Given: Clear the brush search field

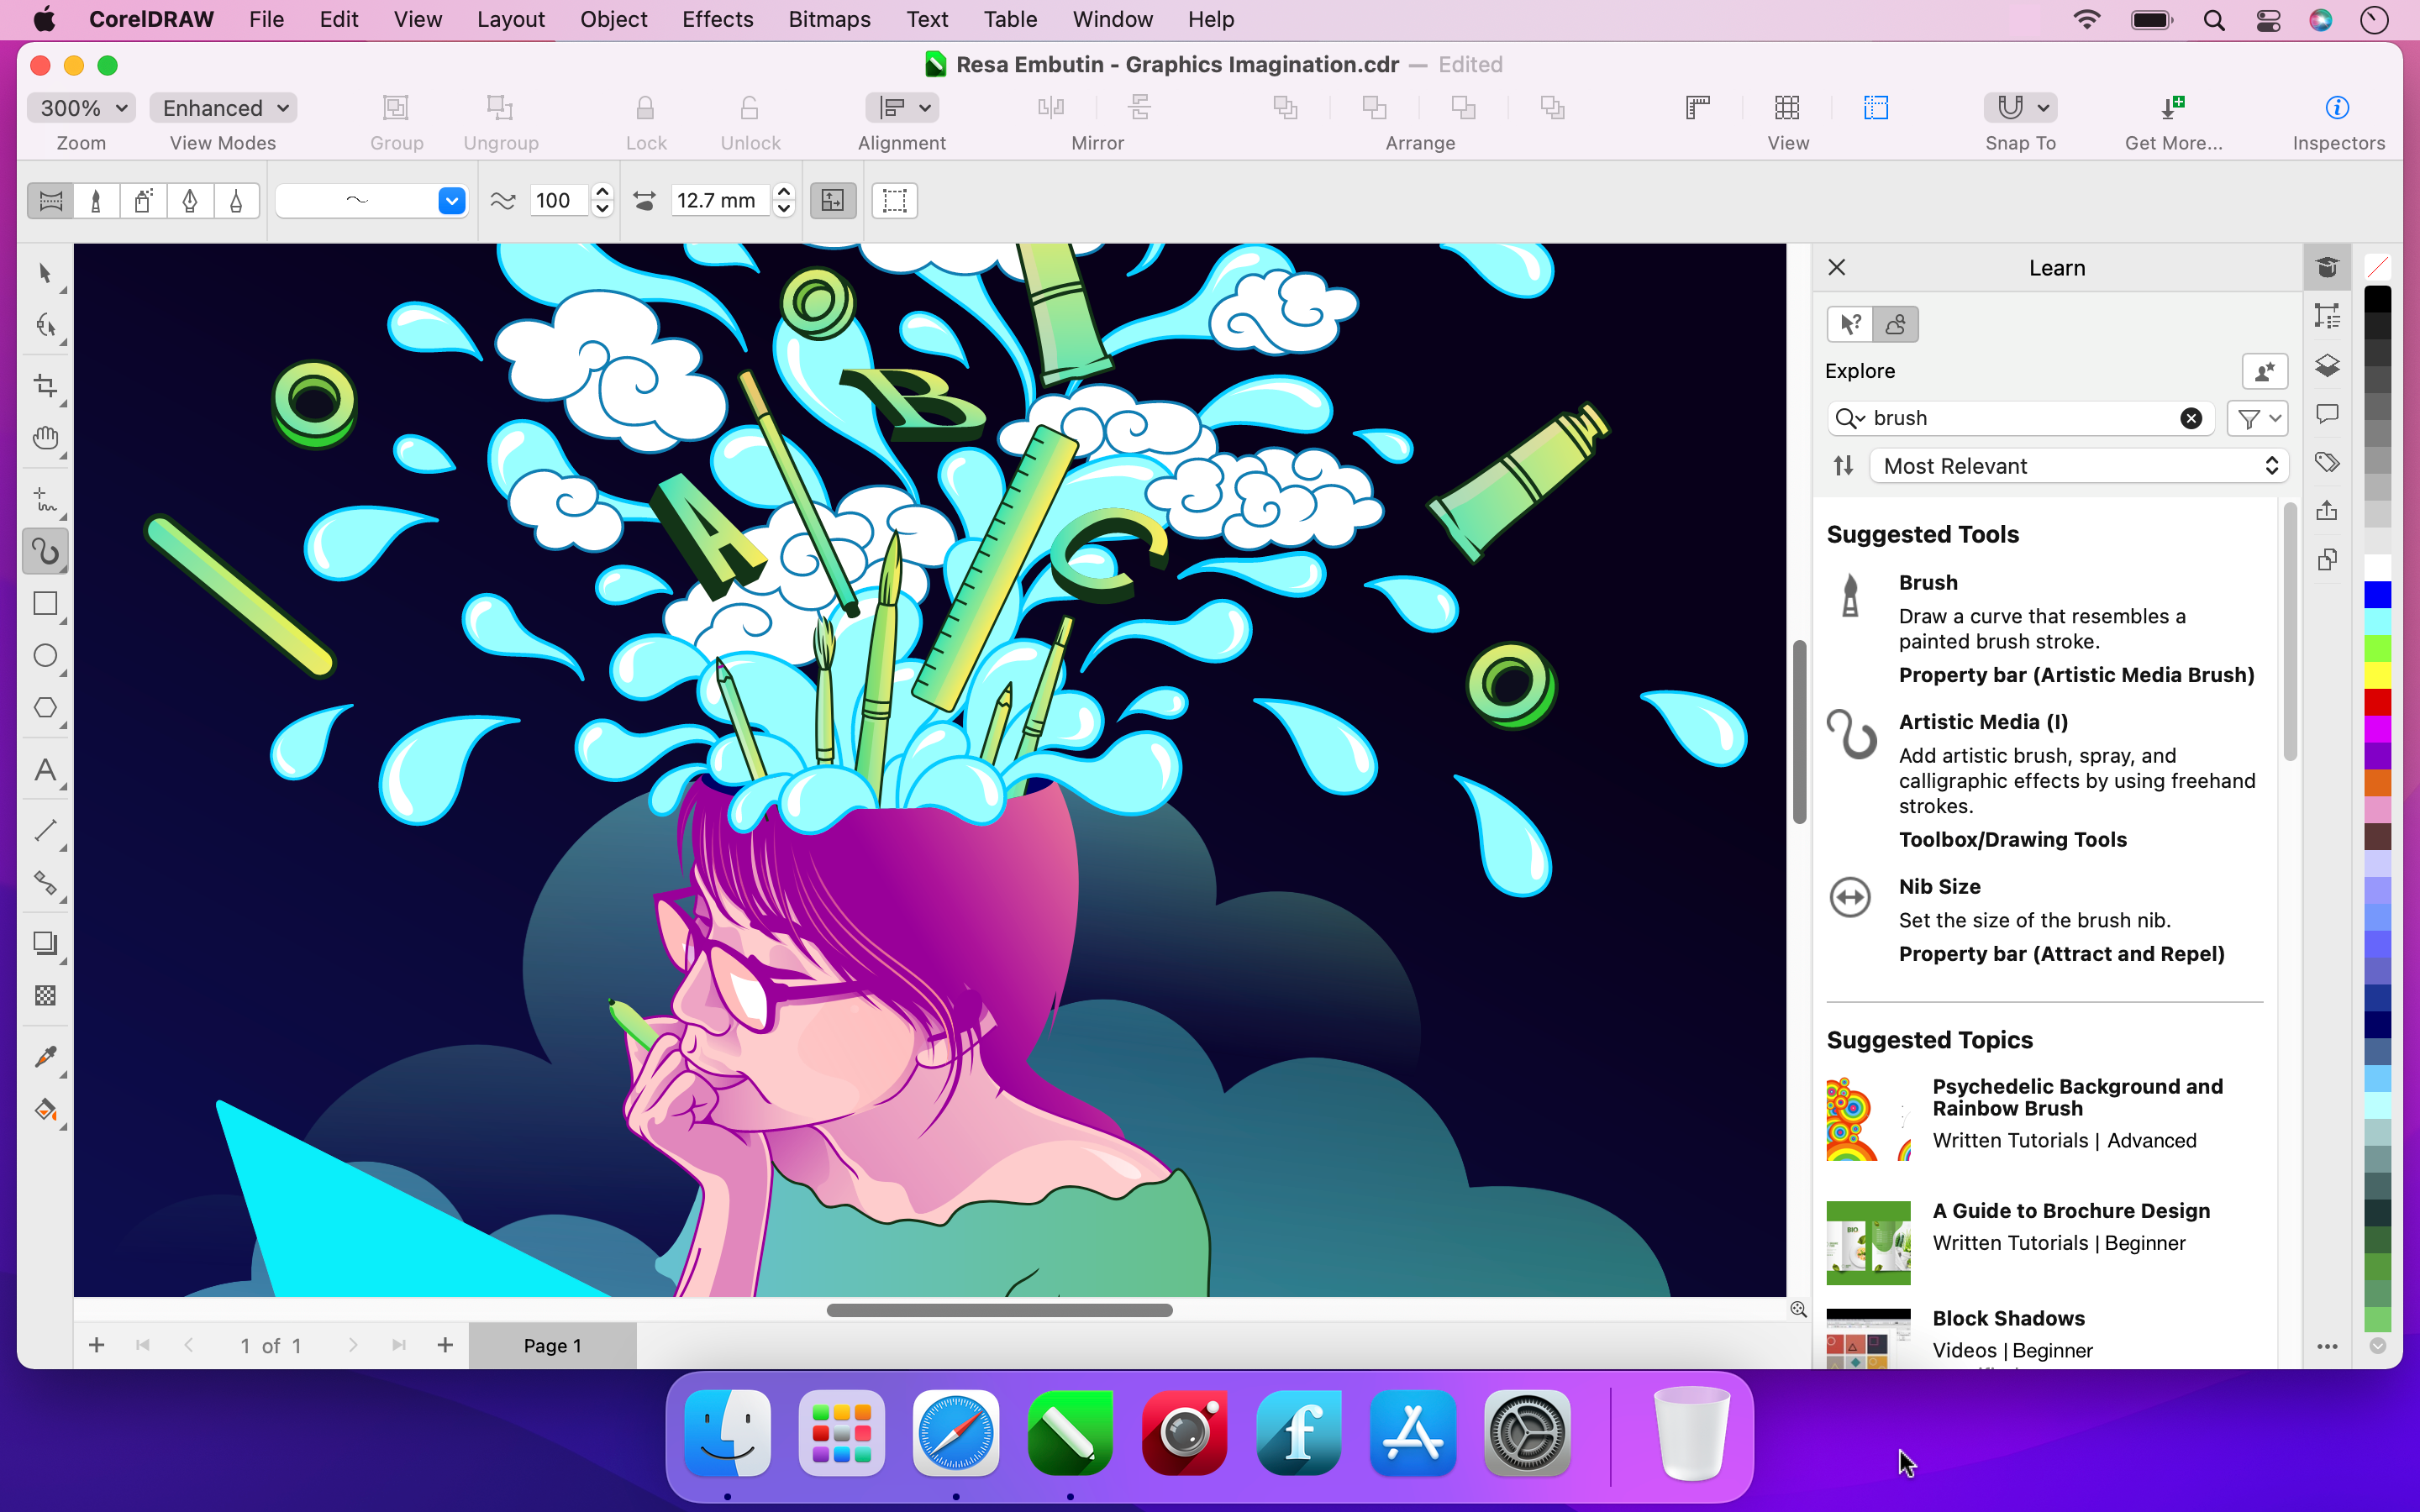Looking at the screenshot, I should [x=2191, y=418].
